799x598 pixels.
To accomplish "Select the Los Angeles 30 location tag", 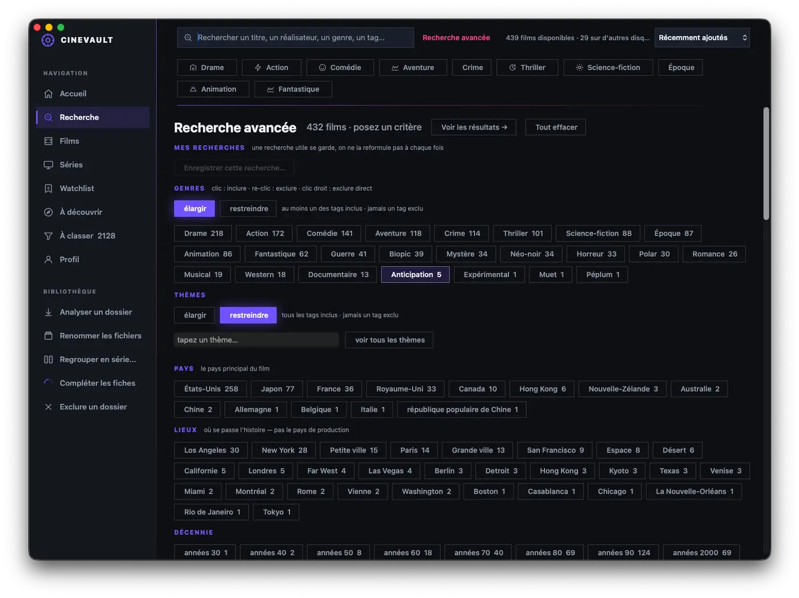I will [211, 450].
